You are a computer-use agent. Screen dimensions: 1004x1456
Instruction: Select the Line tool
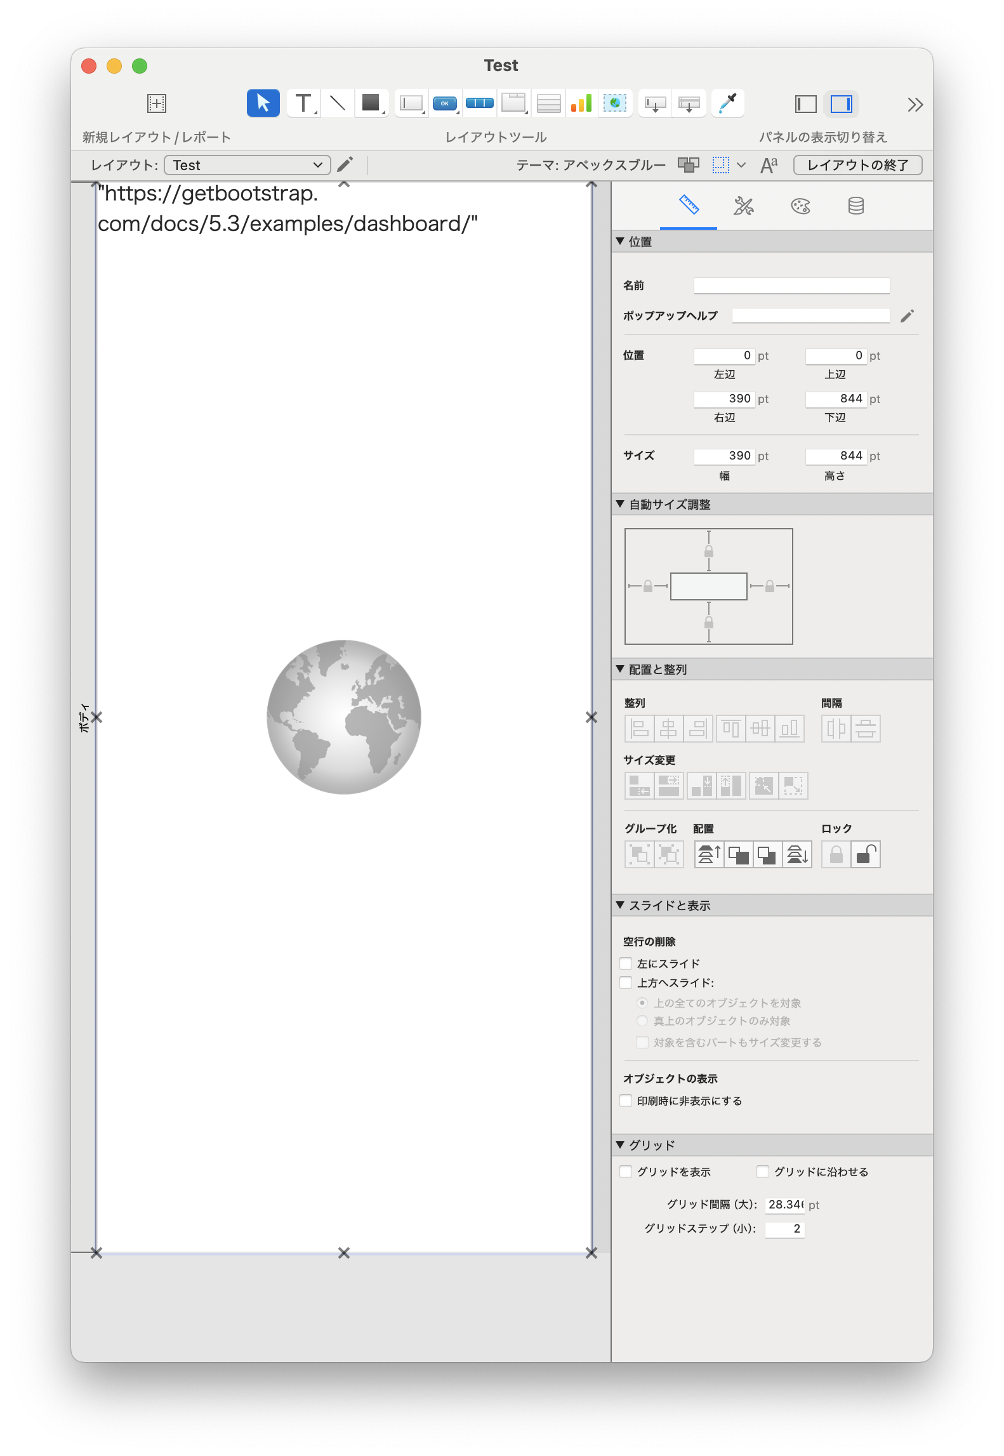coord(338,103)
